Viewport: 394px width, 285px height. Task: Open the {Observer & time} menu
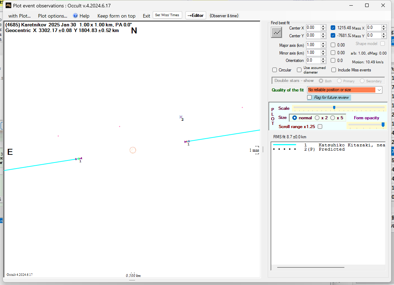click(224, 16)
